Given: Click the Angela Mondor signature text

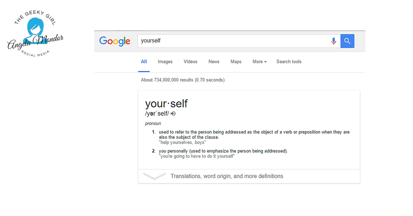Looking at the screenshot, I should [x=35, y=42].
